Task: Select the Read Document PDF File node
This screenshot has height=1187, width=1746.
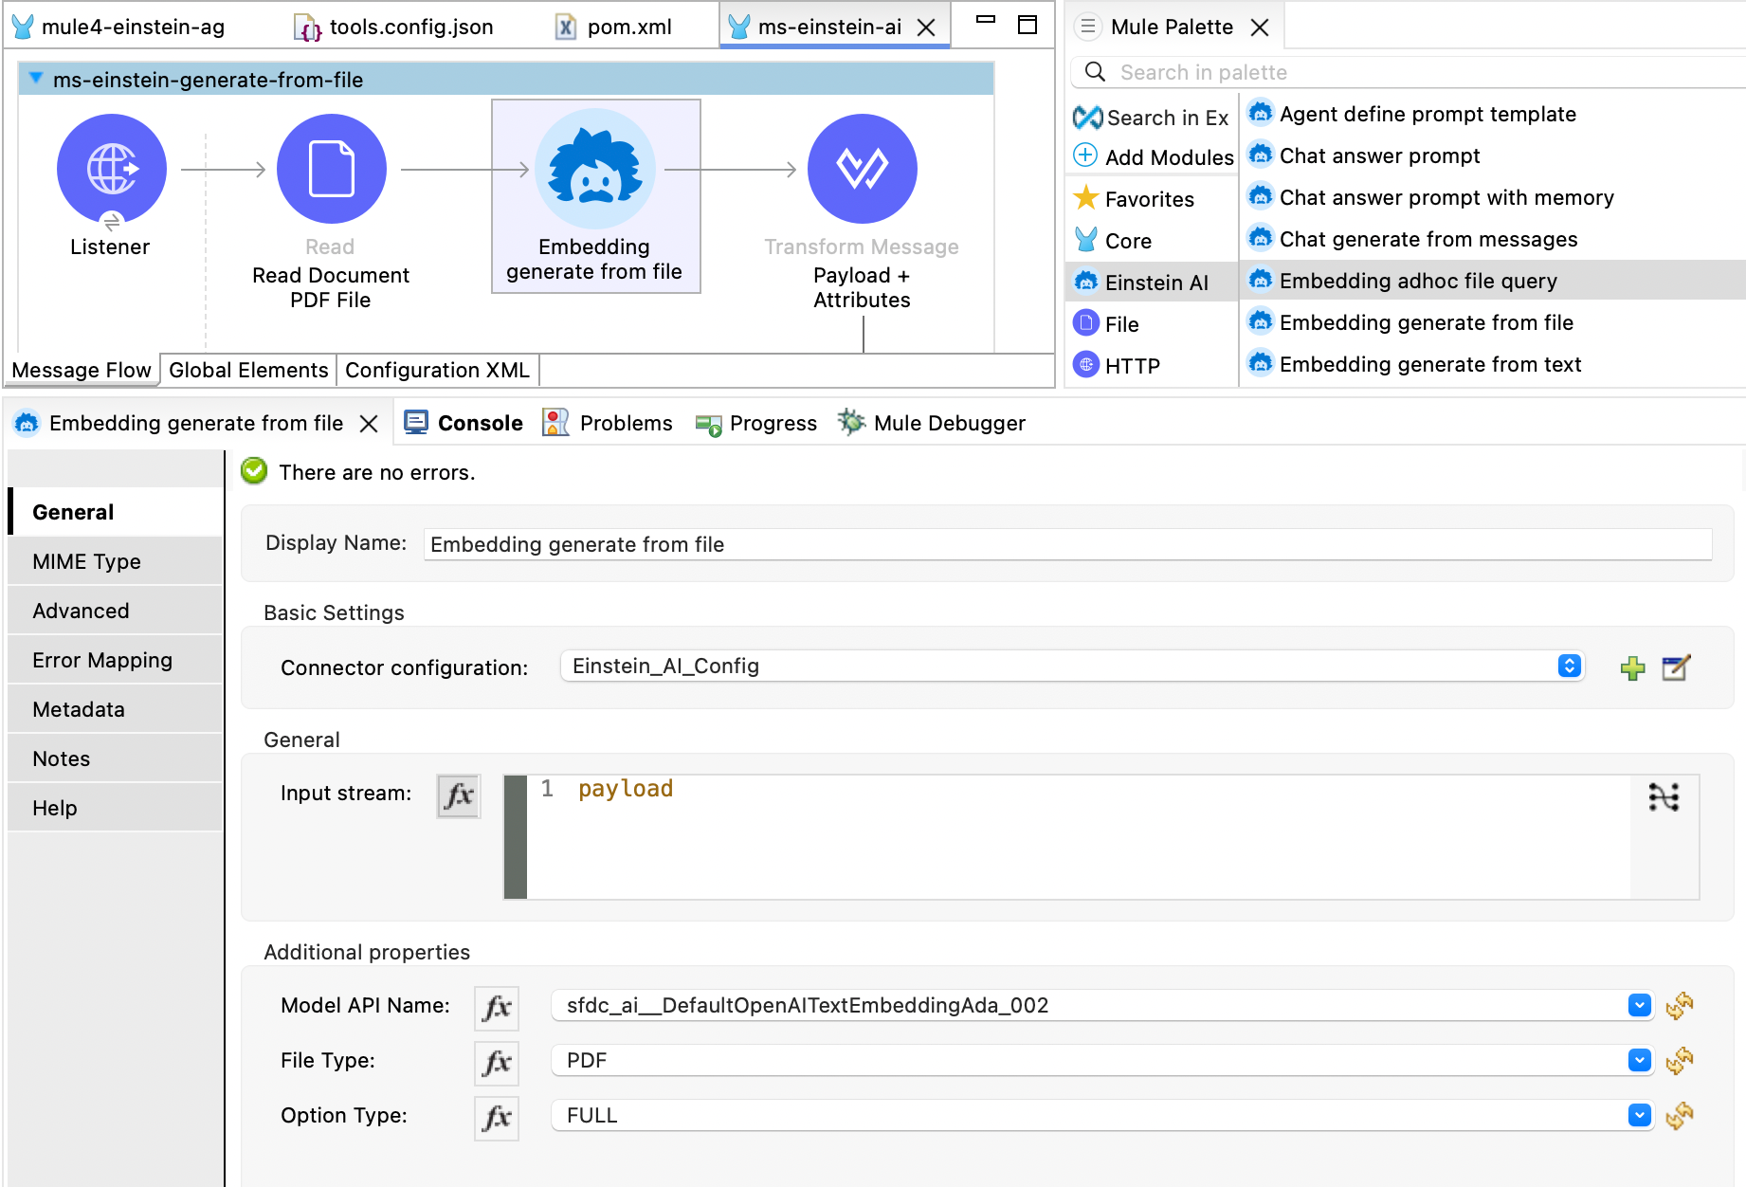Action: tap(332, 169)
